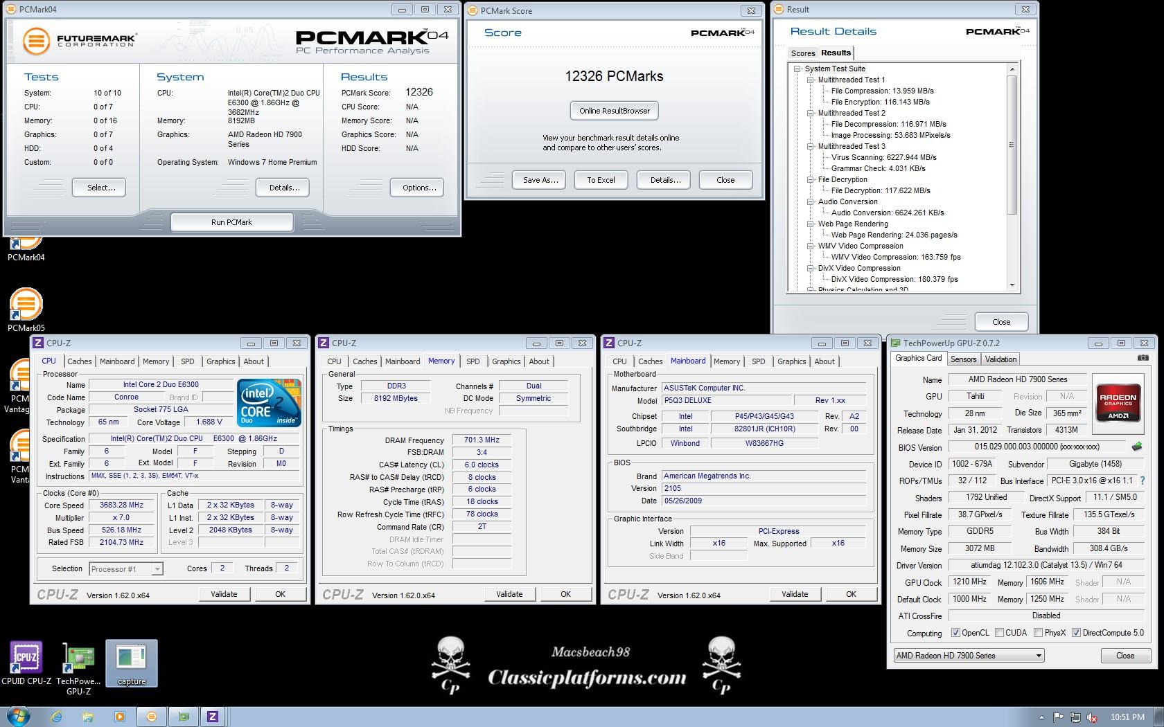Open Internet Explorer from the taskbar

57,717
